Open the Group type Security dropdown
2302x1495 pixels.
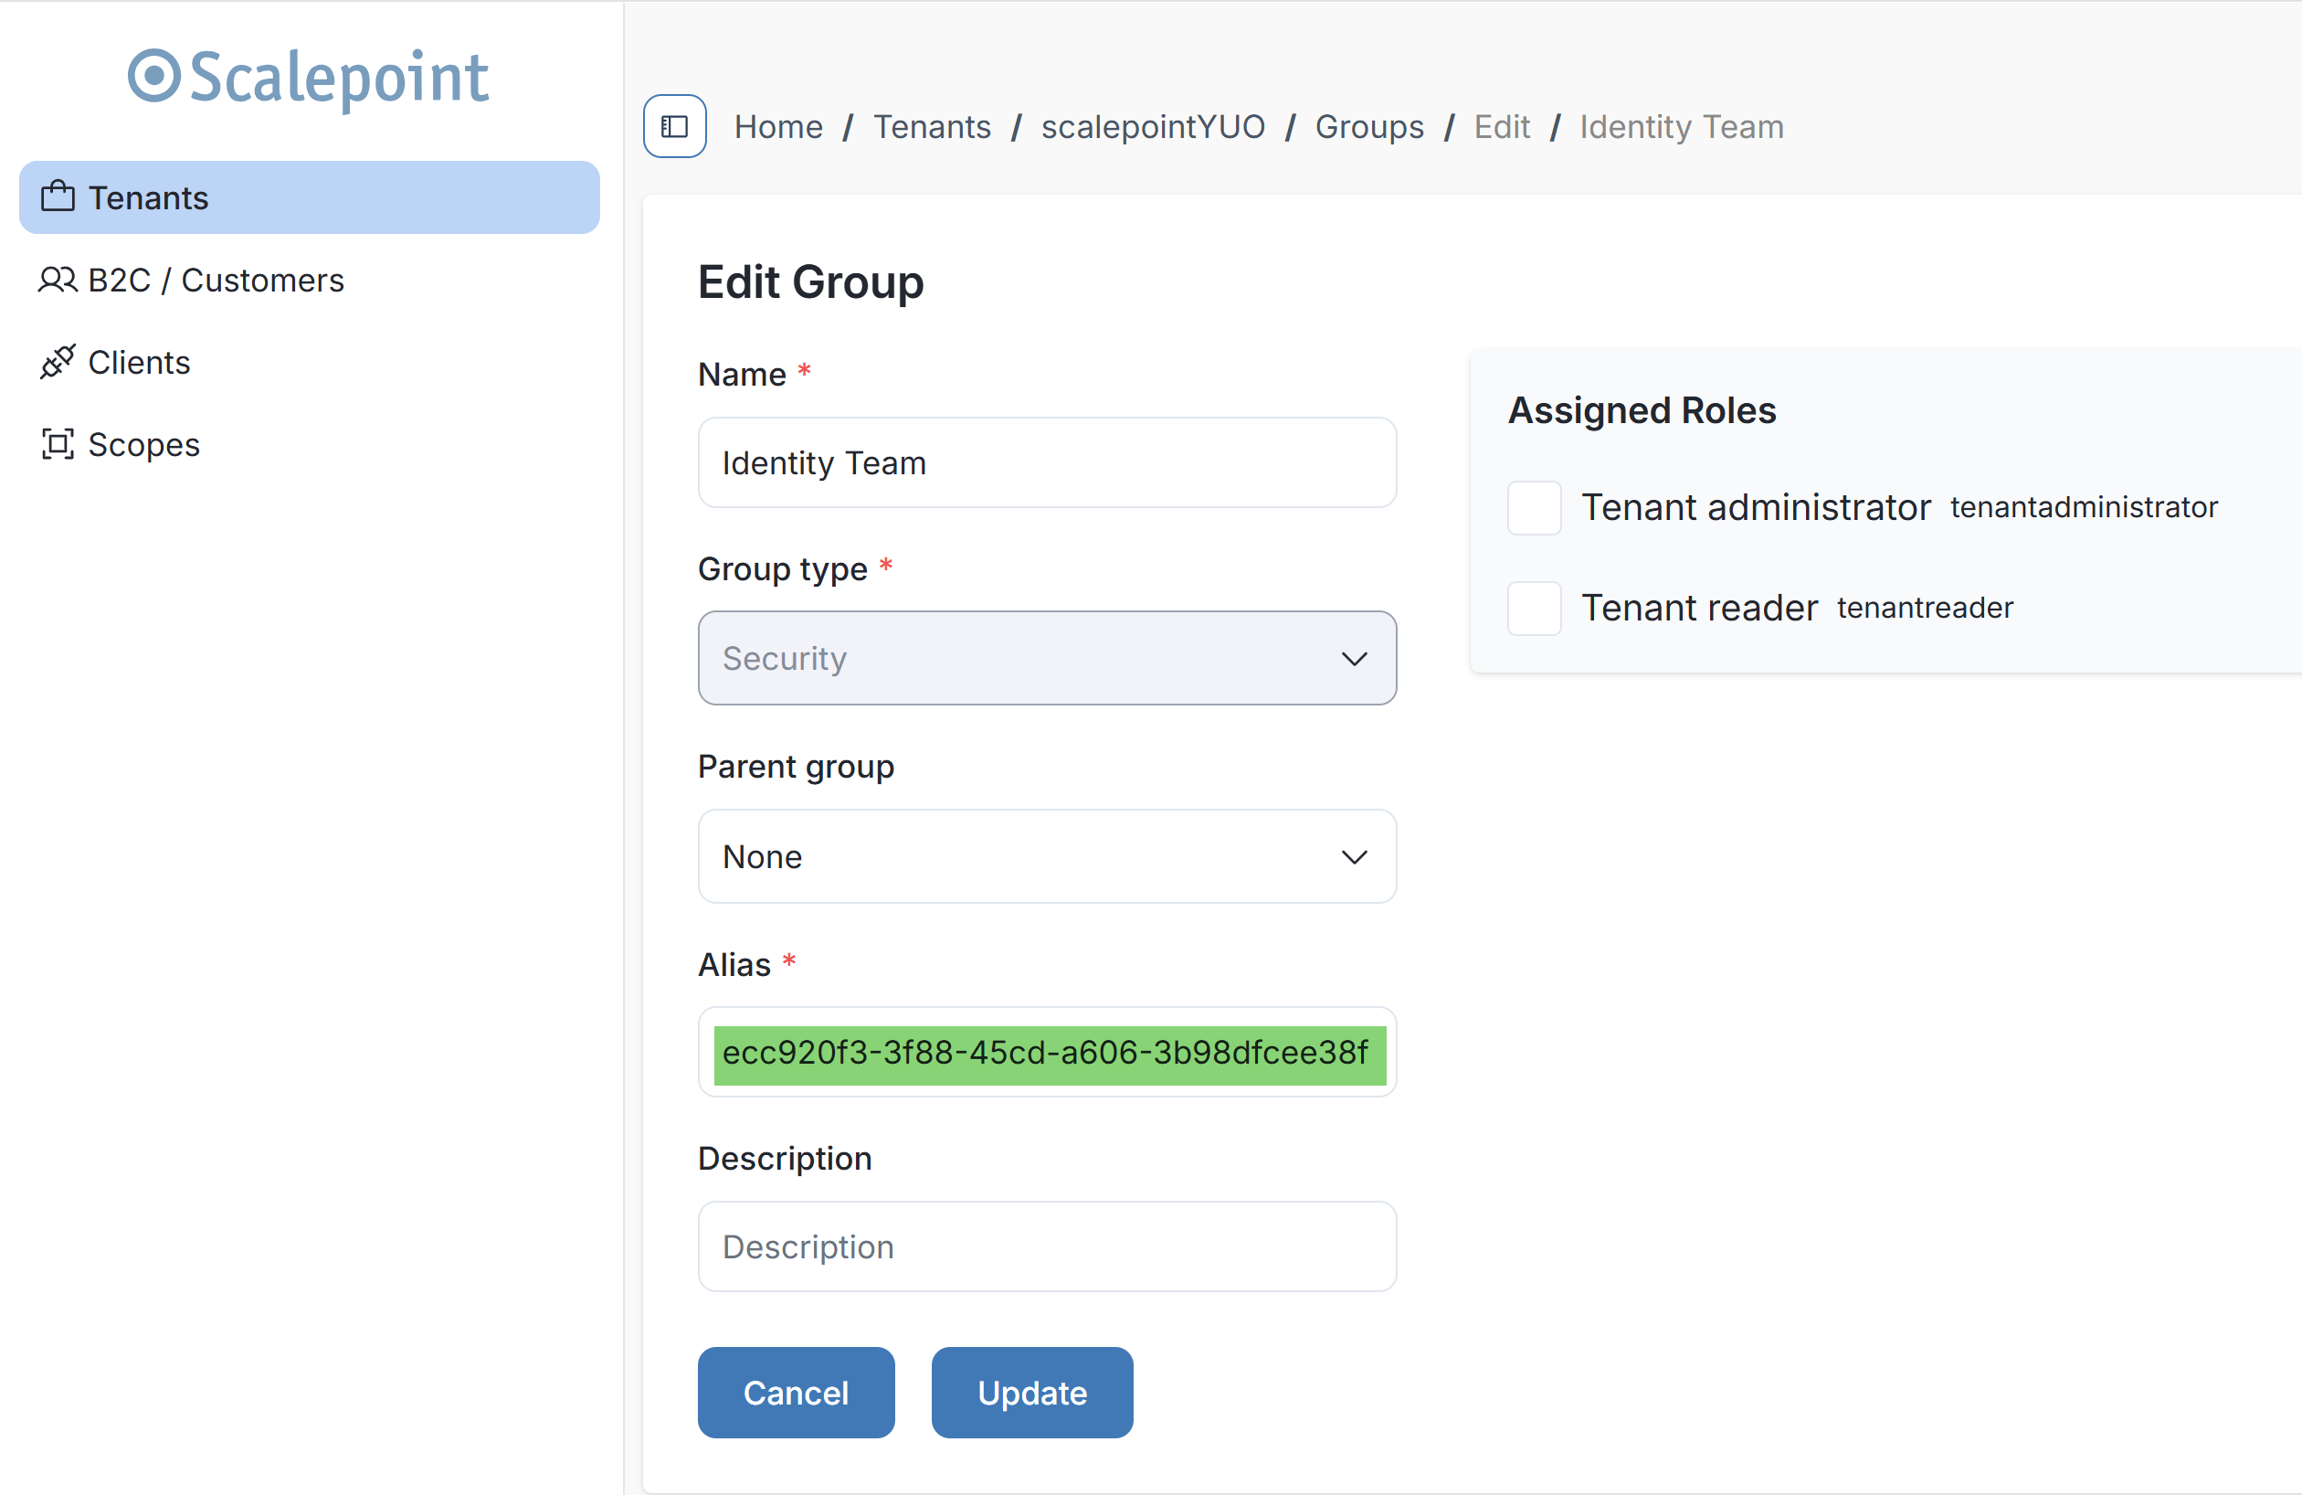pos(1046,658)
